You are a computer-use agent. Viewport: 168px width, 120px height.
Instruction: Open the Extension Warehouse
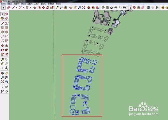coord(93,8)
